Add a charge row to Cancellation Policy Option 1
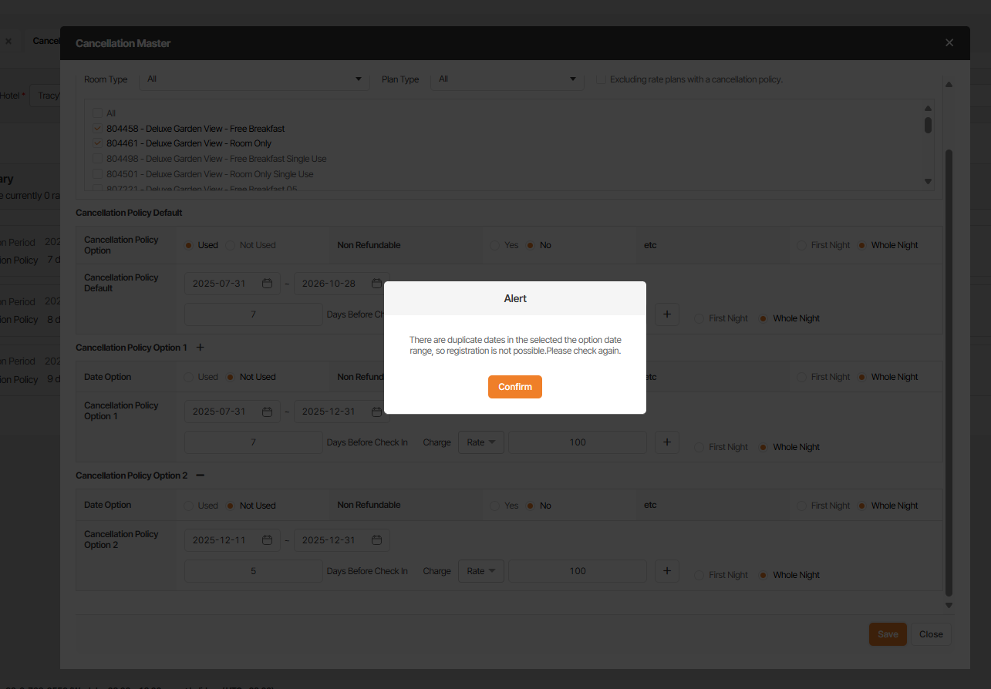 pyautogui.click(x=667, y=442)
